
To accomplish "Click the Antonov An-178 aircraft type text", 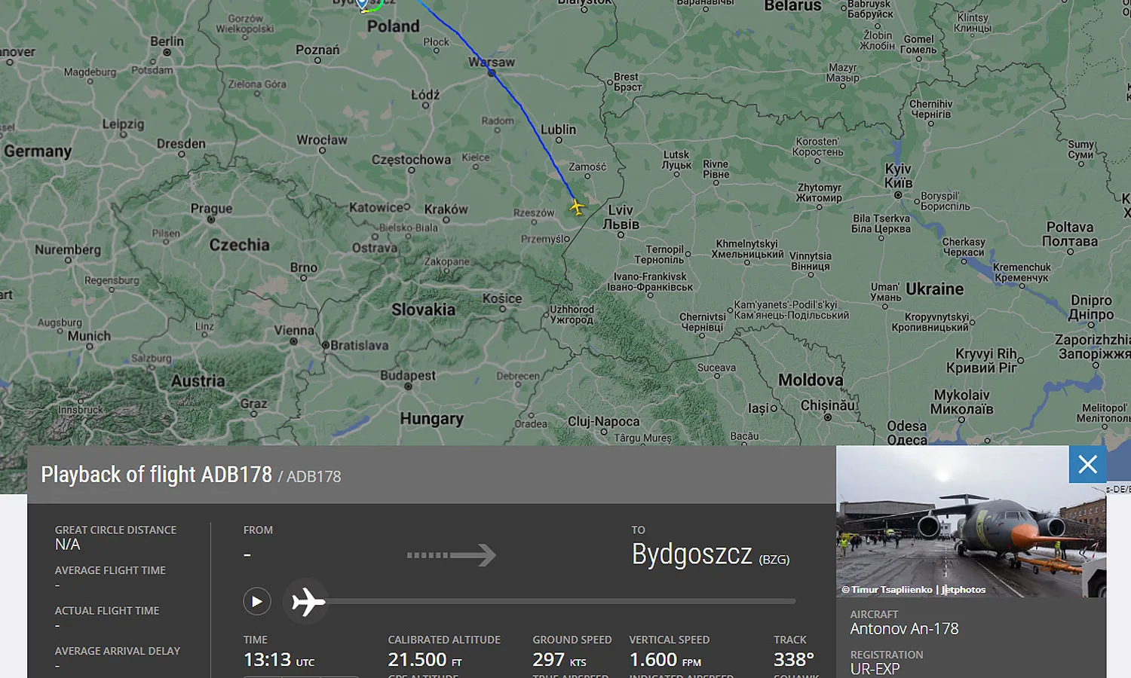I will point(904,629).
